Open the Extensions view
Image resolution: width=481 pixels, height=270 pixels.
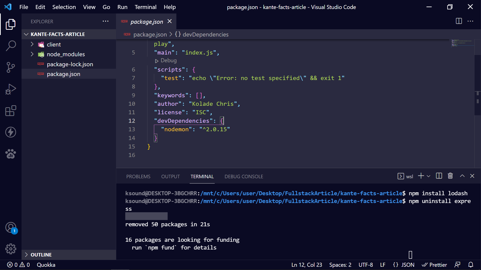[x=11, y=111]
